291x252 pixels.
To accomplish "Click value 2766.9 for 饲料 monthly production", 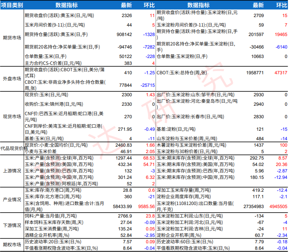I will click(x=125, y=216).
